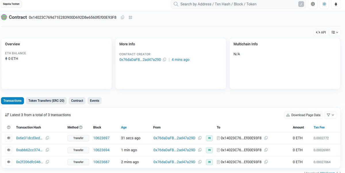This screenshot has width=345, height=173.
Task: Copy From address in block 10623694 row
Action: tap(200, 150)
